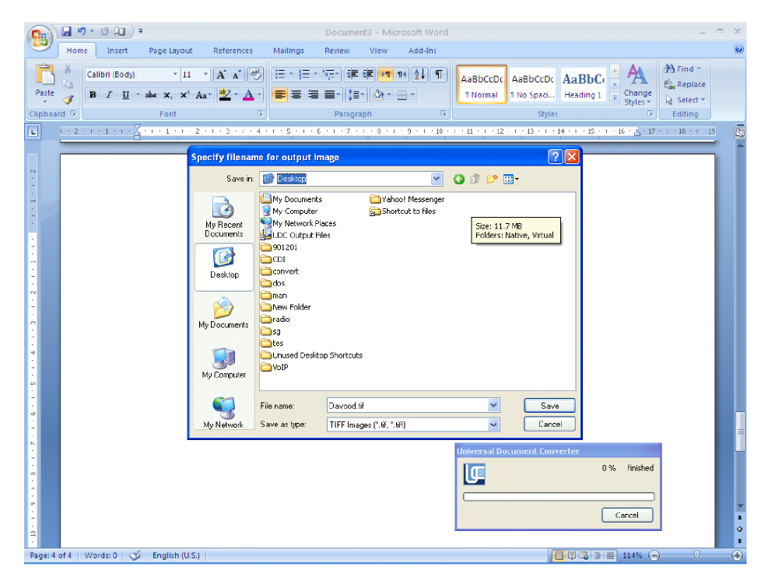Expand the File name dropdown arrow
Image resolution: width=768 pixels, height=587 pixels.
493,405
